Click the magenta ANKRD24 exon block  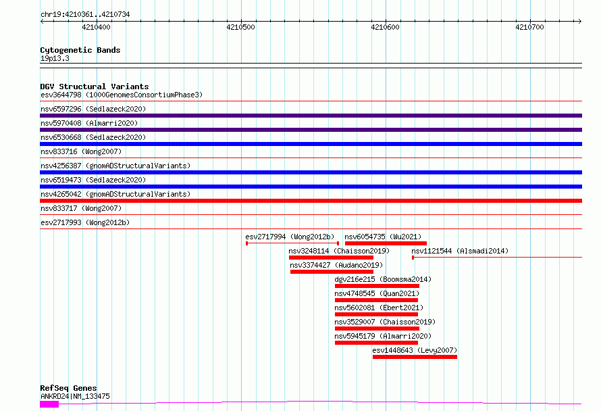49,404
